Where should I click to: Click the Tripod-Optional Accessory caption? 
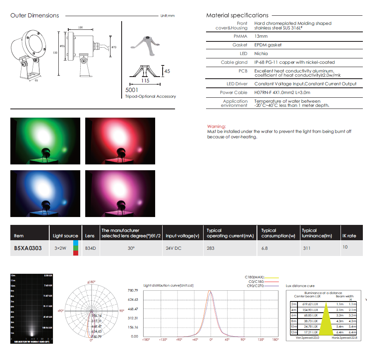point(150,97)
